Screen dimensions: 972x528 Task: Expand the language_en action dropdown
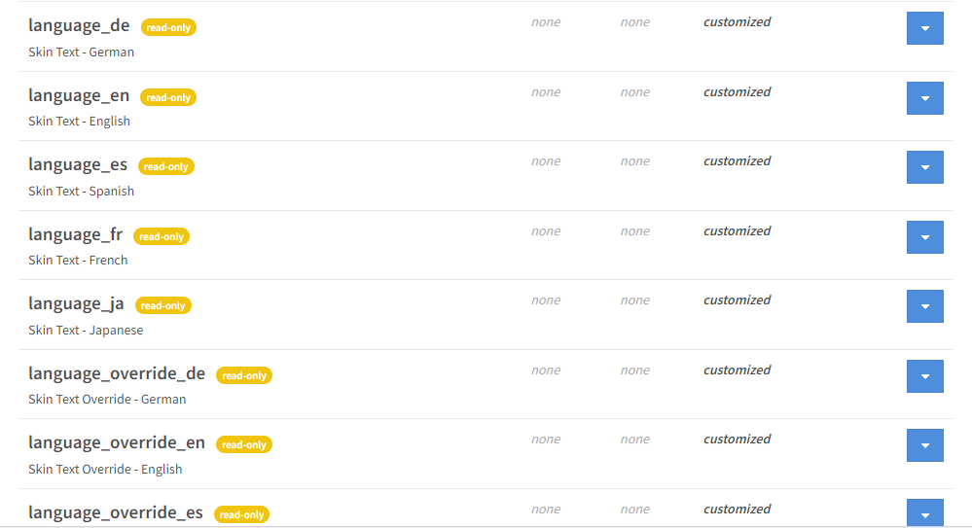point(924,98)
